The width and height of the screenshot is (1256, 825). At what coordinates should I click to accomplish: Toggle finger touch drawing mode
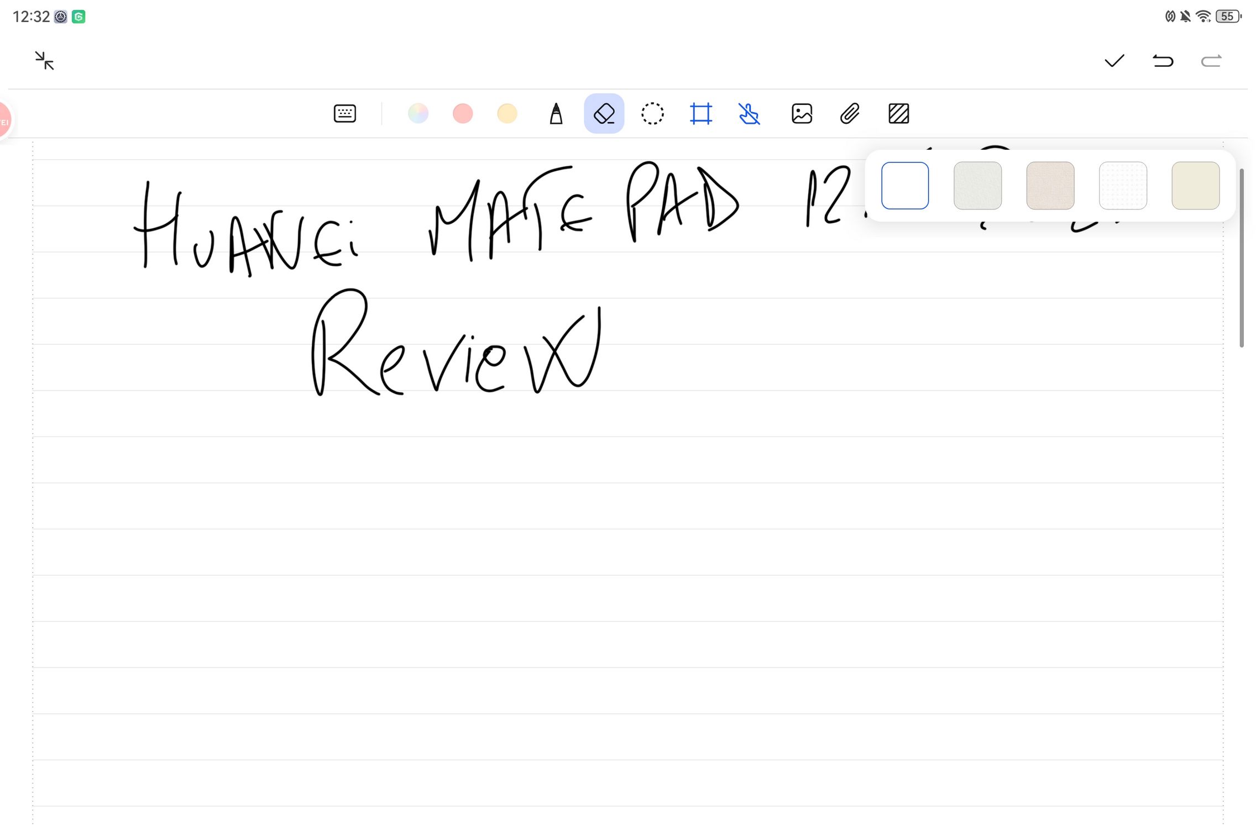749,114
